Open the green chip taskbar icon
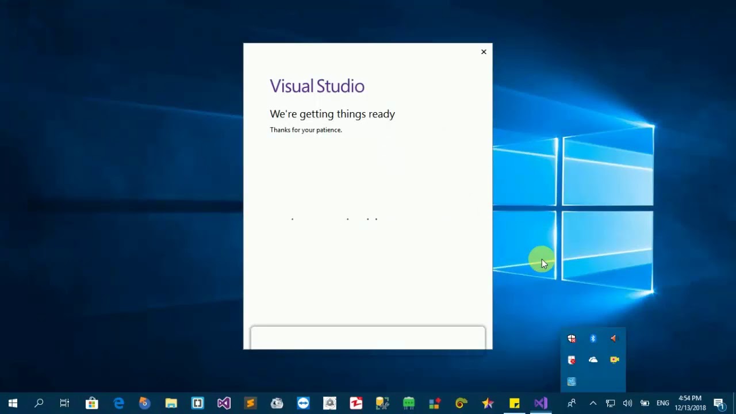 (x=409, y=404)
